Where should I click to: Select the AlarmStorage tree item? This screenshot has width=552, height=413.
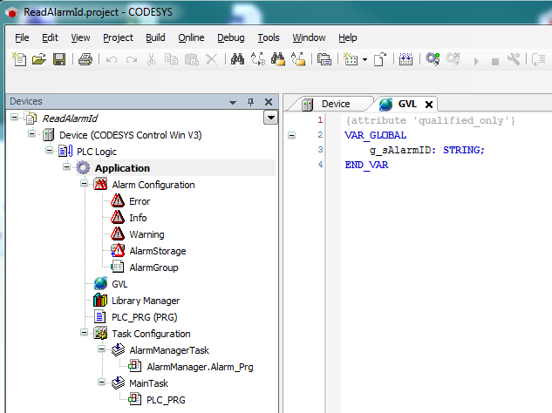click(157, 251)
